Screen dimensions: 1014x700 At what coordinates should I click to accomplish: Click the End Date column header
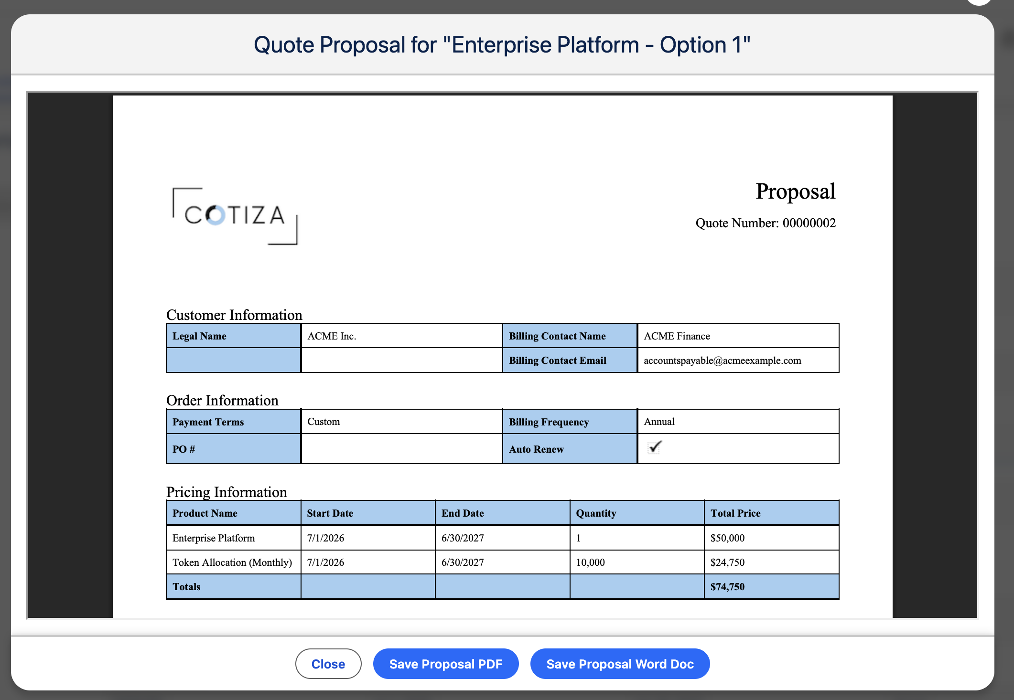click(x=503, y=513)
